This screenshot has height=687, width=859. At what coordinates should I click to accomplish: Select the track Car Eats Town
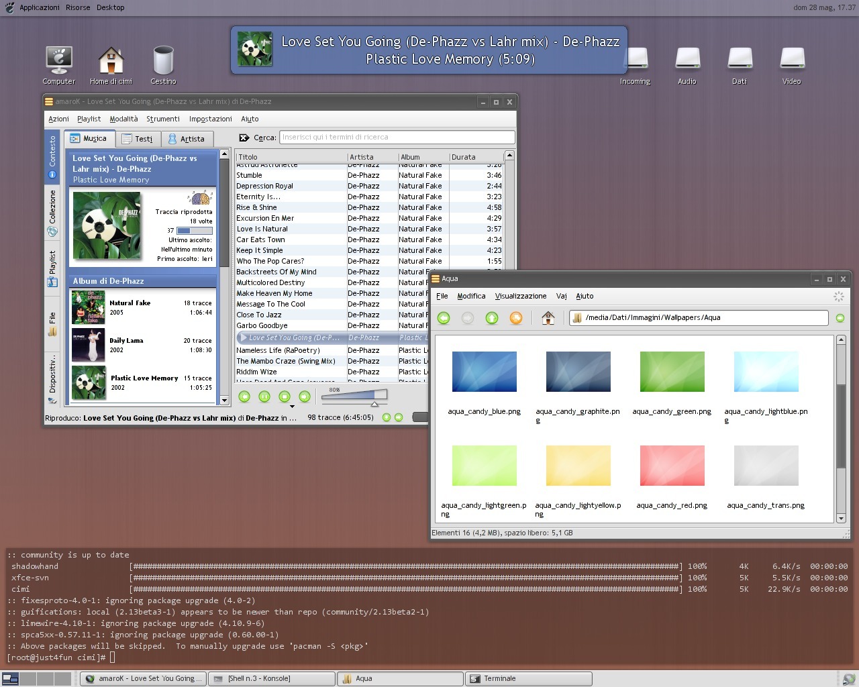click(369, 240)
